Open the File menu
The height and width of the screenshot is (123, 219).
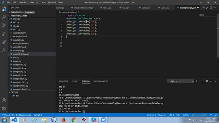tap(8, 2)
